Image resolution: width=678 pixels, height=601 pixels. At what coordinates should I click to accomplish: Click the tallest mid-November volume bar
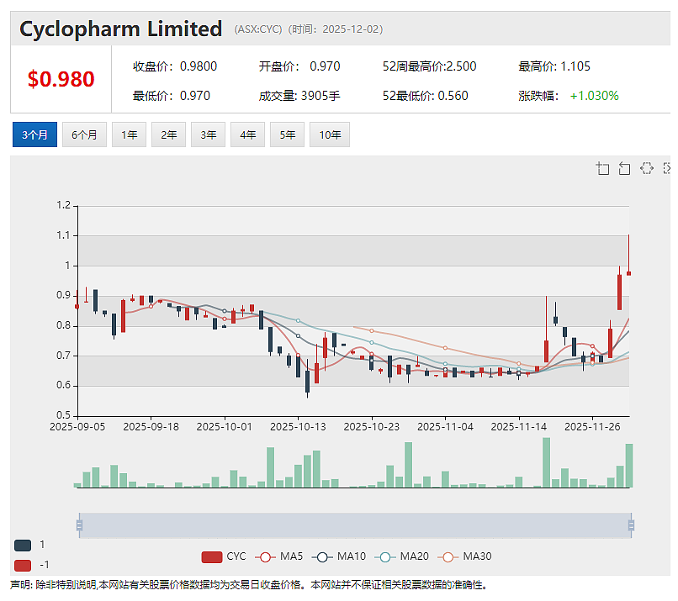tap(546, 462)
